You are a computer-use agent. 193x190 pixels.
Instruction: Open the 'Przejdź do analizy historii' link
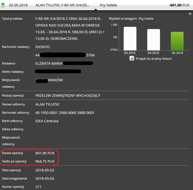pos(154,59)
